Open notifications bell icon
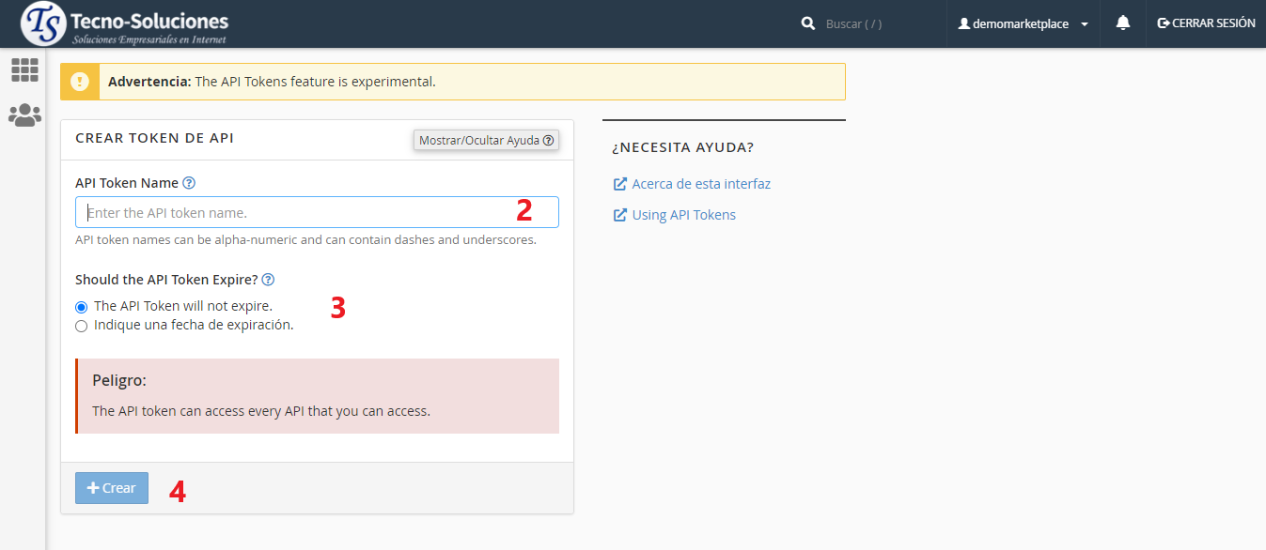1266x550 pixels. [1122, 23]
